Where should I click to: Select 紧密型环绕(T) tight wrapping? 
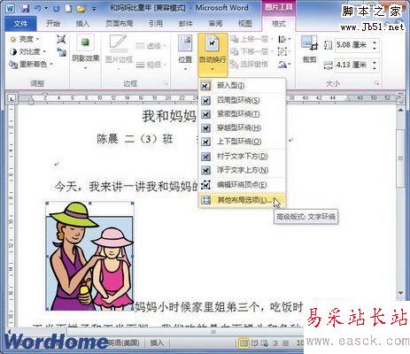(x=242, y=114)
